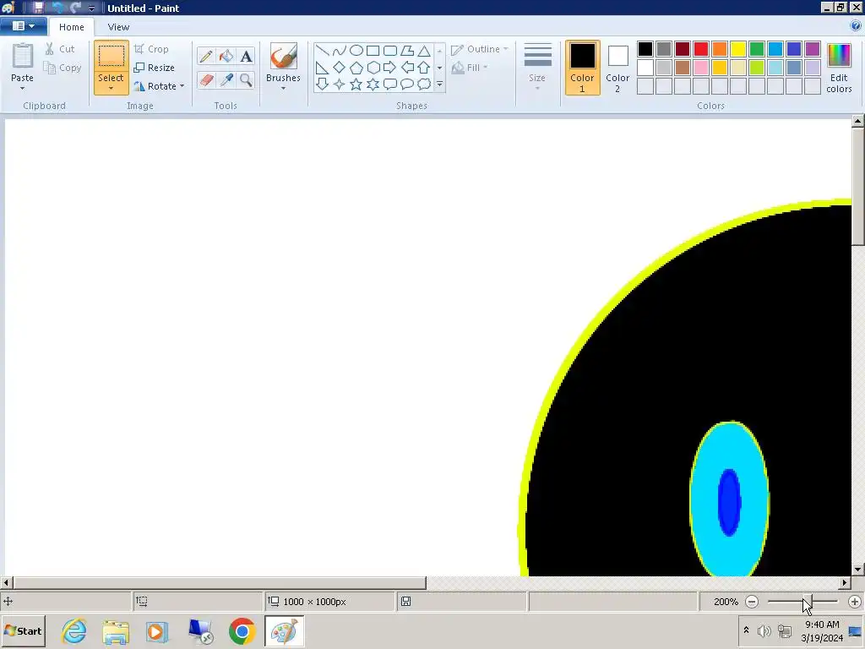The width and height of the screenshot is (865, 649).
Task: Click the zoom slider thumb
Action: (808, 602)
